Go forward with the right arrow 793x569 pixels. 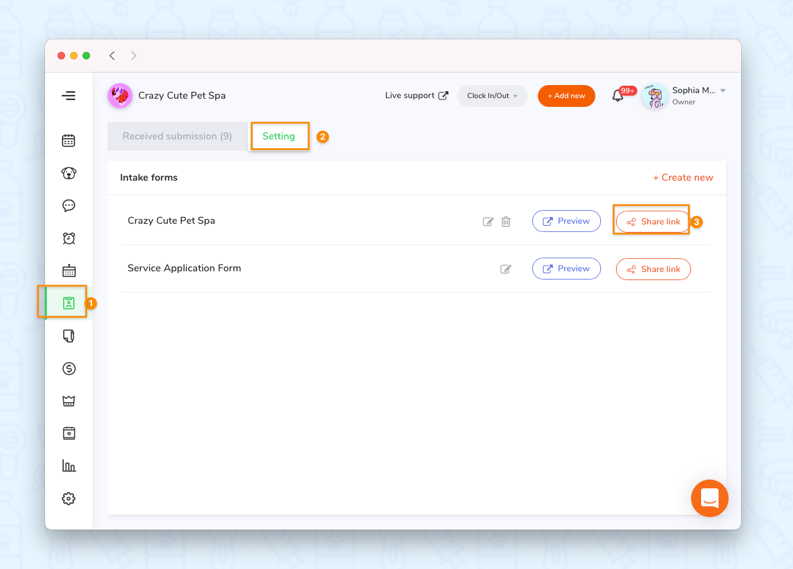[133, 56]
